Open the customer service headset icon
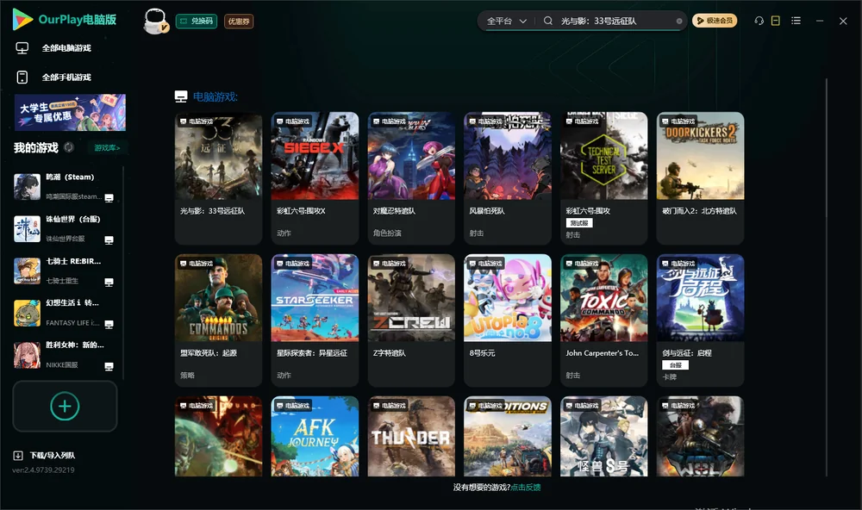The height and width of the screenshot is (510, 862). pos(759,21)
